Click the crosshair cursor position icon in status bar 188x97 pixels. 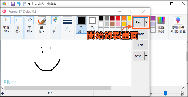click(x=3, y=93)
